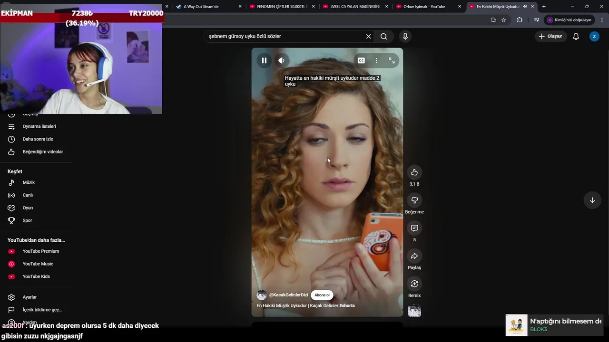Open YouTube notifications bell

pos(576,36)
